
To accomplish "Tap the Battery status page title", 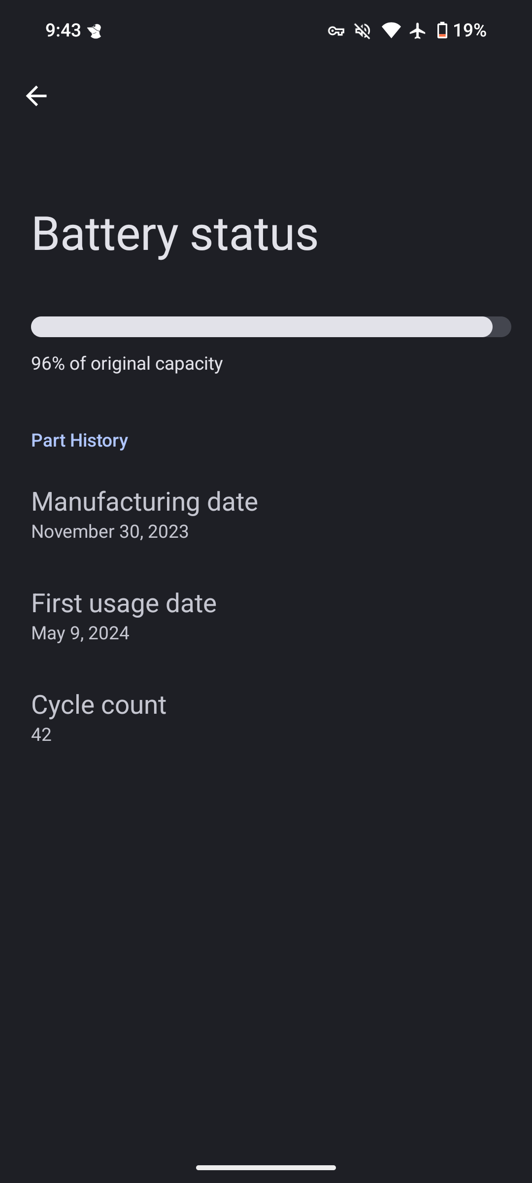I will pyautogui.click(x=175, y=233).
